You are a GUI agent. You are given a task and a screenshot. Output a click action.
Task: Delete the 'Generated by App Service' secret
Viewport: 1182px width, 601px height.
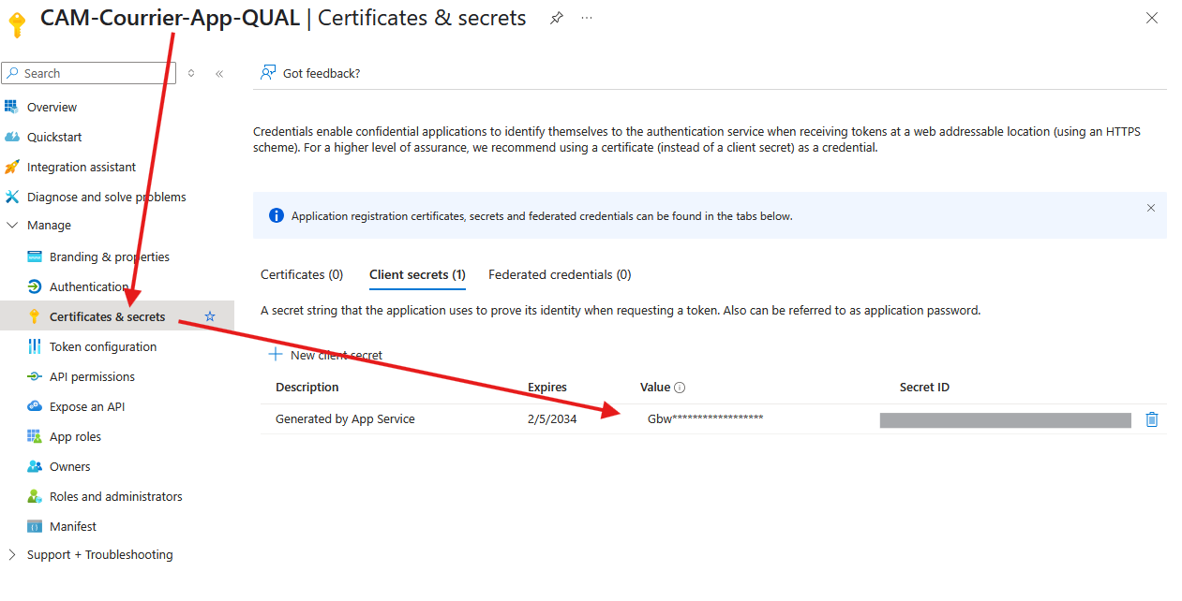coord(1152,419)
